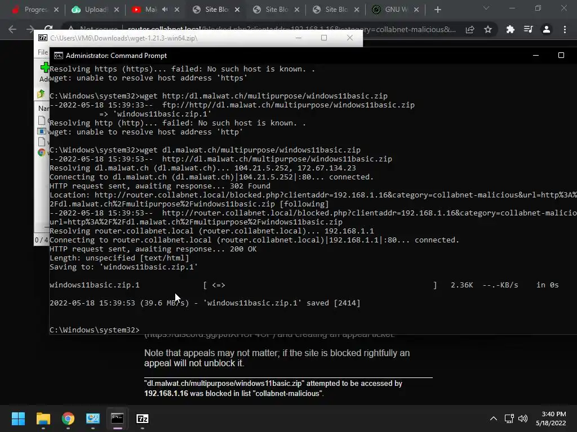Open Chrome extensions puzzle icon
The width and height of the screenshot is (577, 432).
point(511,29)
